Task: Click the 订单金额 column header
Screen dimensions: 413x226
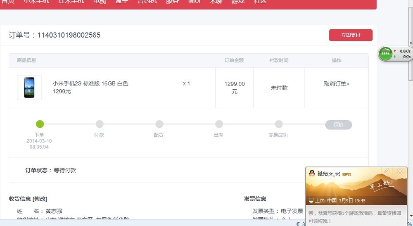Action: (234, 60)
